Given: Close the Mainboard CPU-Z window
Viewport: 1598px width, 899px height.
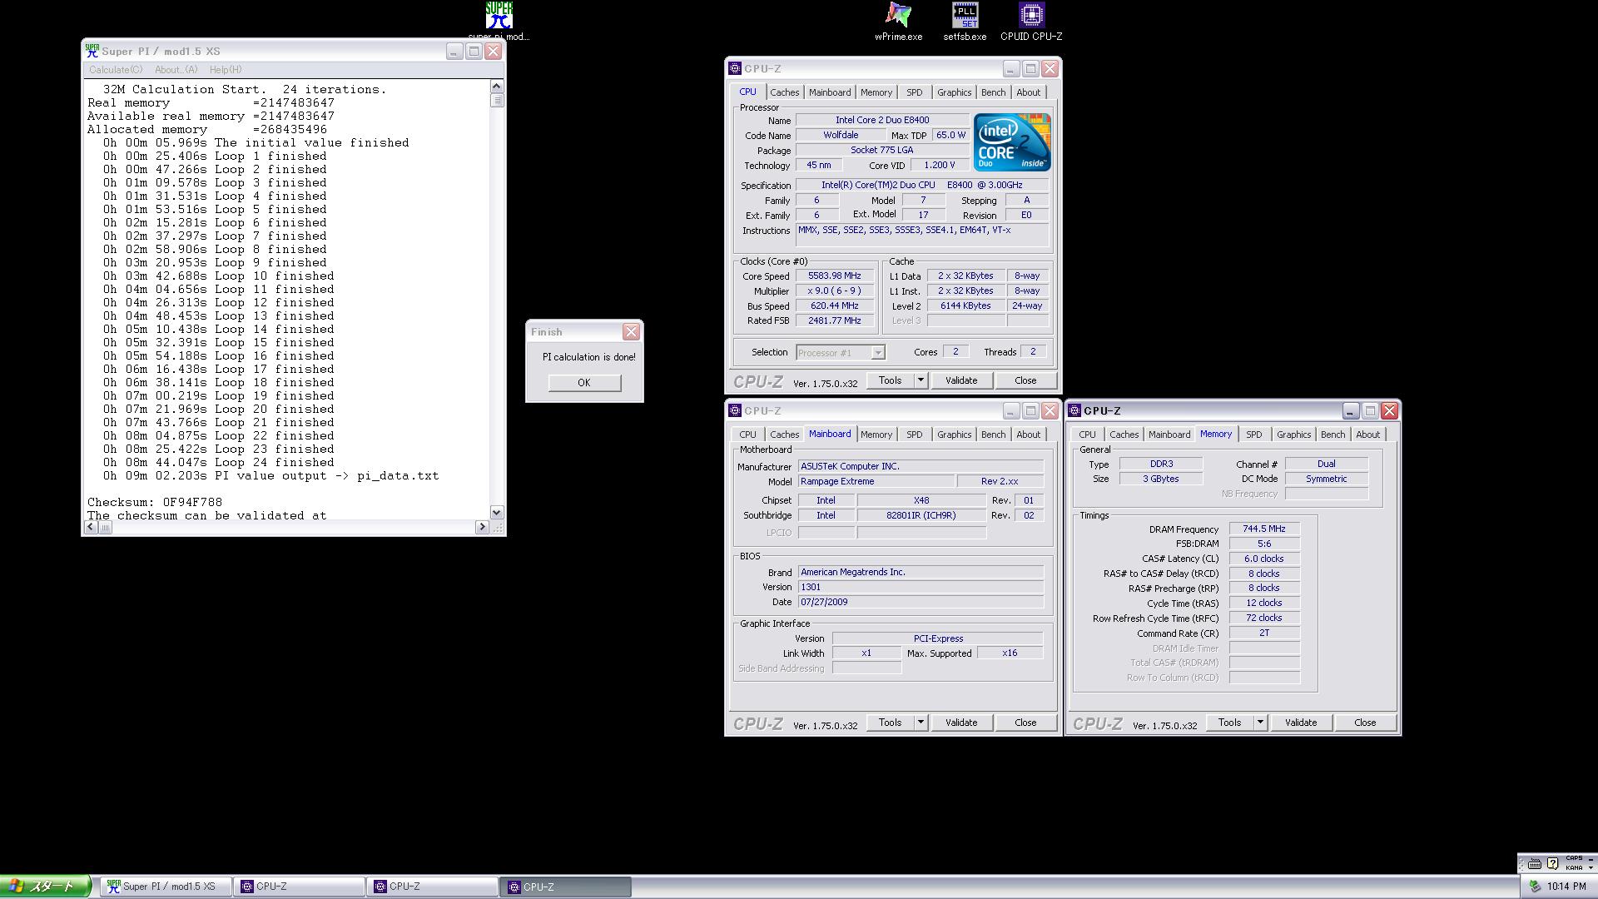Looking at the screenshot, I should pyautogui.click(x=1050, y=411).
